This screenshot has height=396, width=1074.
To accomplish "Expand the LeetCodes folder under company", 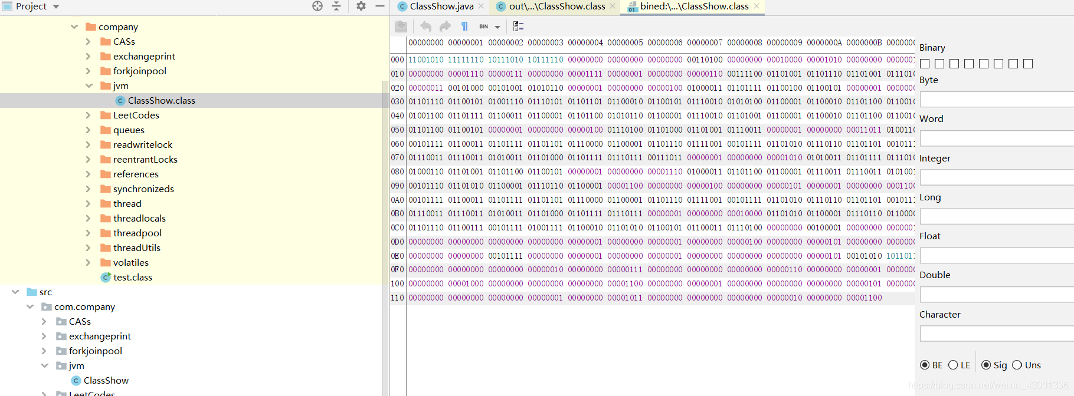I will point(89,115).
